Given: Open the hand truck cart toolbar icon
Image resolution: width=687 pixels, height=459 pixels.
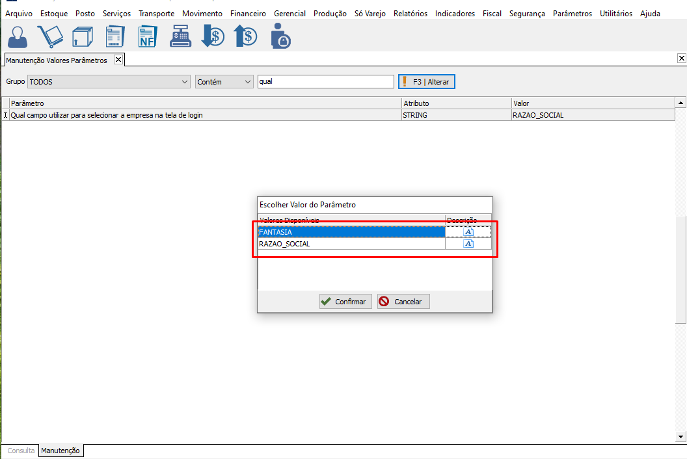Looking at the screenshot, I should [49, 36].
